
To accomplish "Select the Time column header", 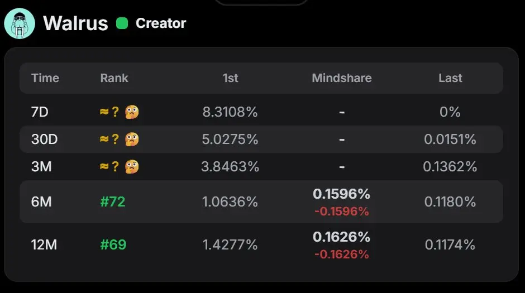I will [x=45, y=78].
